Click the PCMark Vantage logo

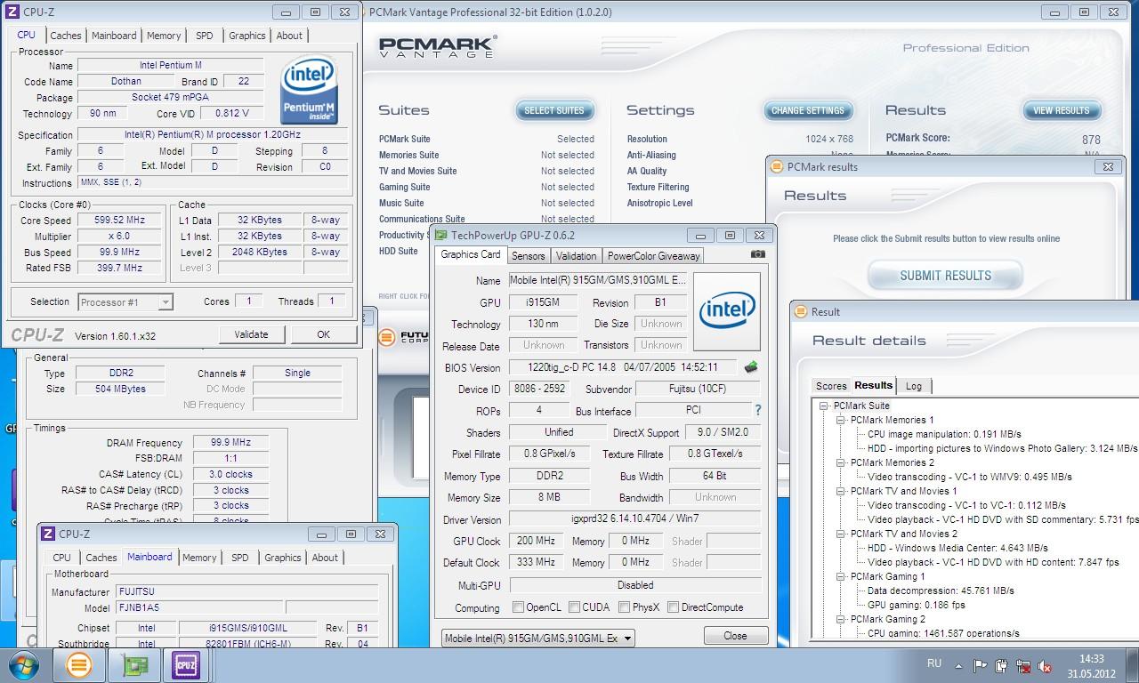(437, 47)
